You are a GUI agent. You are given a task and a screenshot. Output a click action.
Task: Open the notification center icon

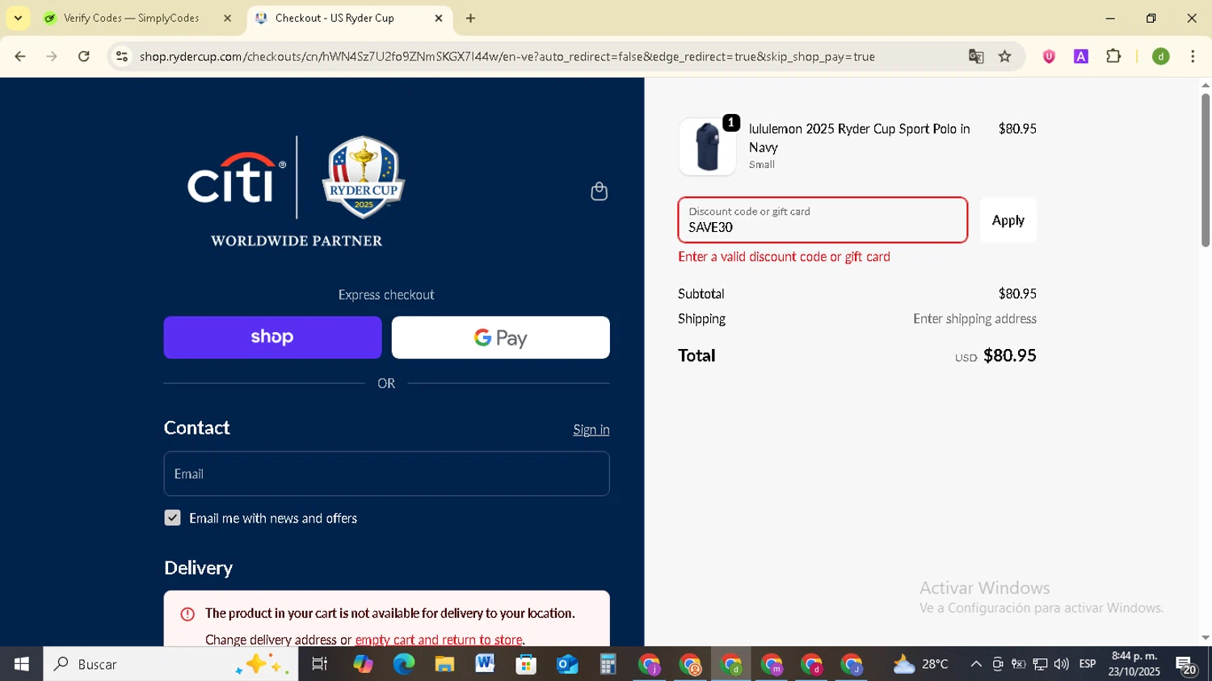[1186, 665]
